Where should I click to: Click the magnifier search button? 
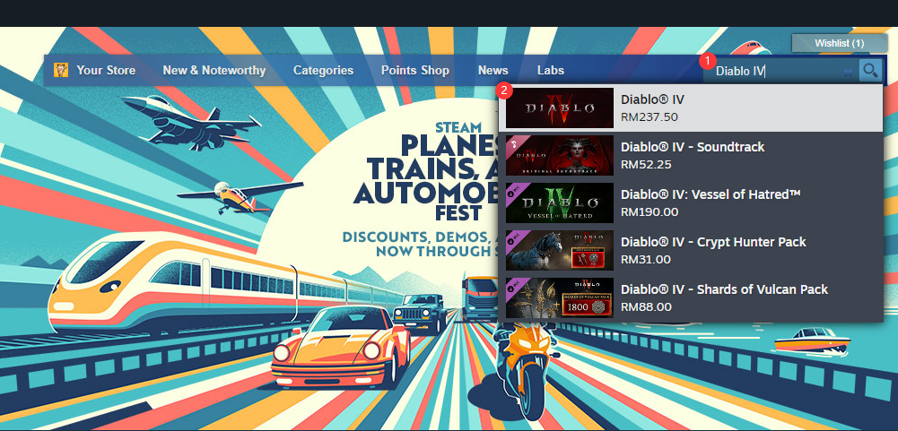click(x=870, y=71)
